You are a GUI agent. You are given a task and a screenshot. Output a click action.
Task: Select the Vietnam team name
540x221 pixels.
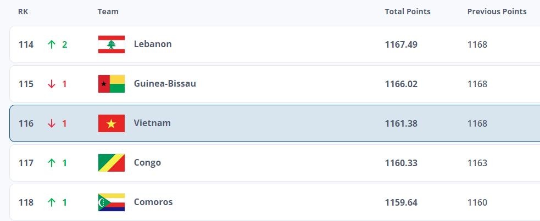152,123
